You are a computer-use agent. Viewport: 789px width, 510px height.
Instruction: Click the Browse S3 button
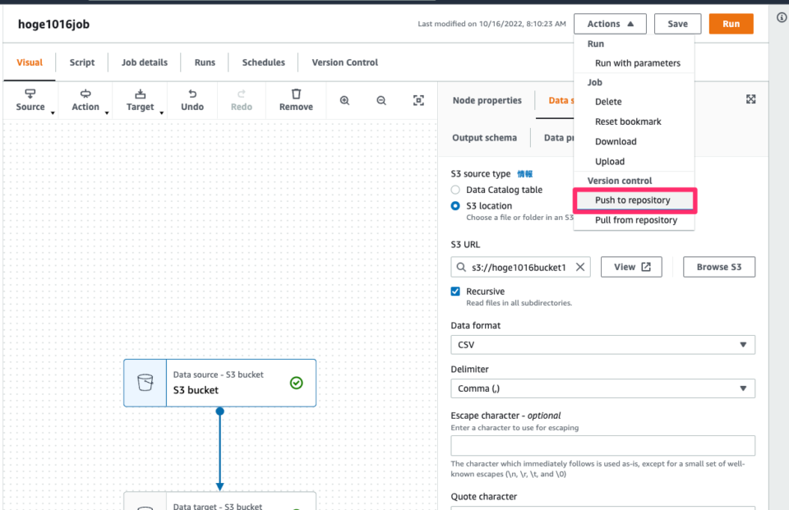[718, 266]
